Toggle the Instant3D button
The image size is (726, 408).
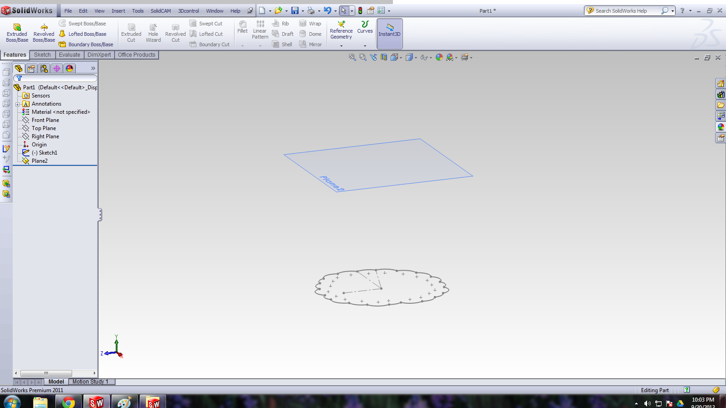coord(389,33)
